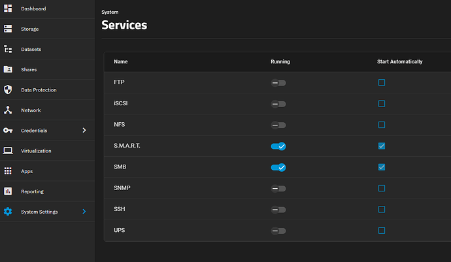Open the Virtualization laptop icon
Image resolution: width=451 pixels, height=262 pixels.
8,151
